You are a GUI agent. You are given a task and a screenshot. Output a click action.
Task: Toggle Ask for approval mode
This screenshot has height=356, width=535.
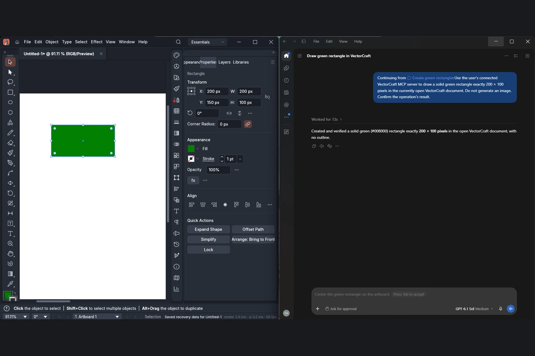[341, 309]
